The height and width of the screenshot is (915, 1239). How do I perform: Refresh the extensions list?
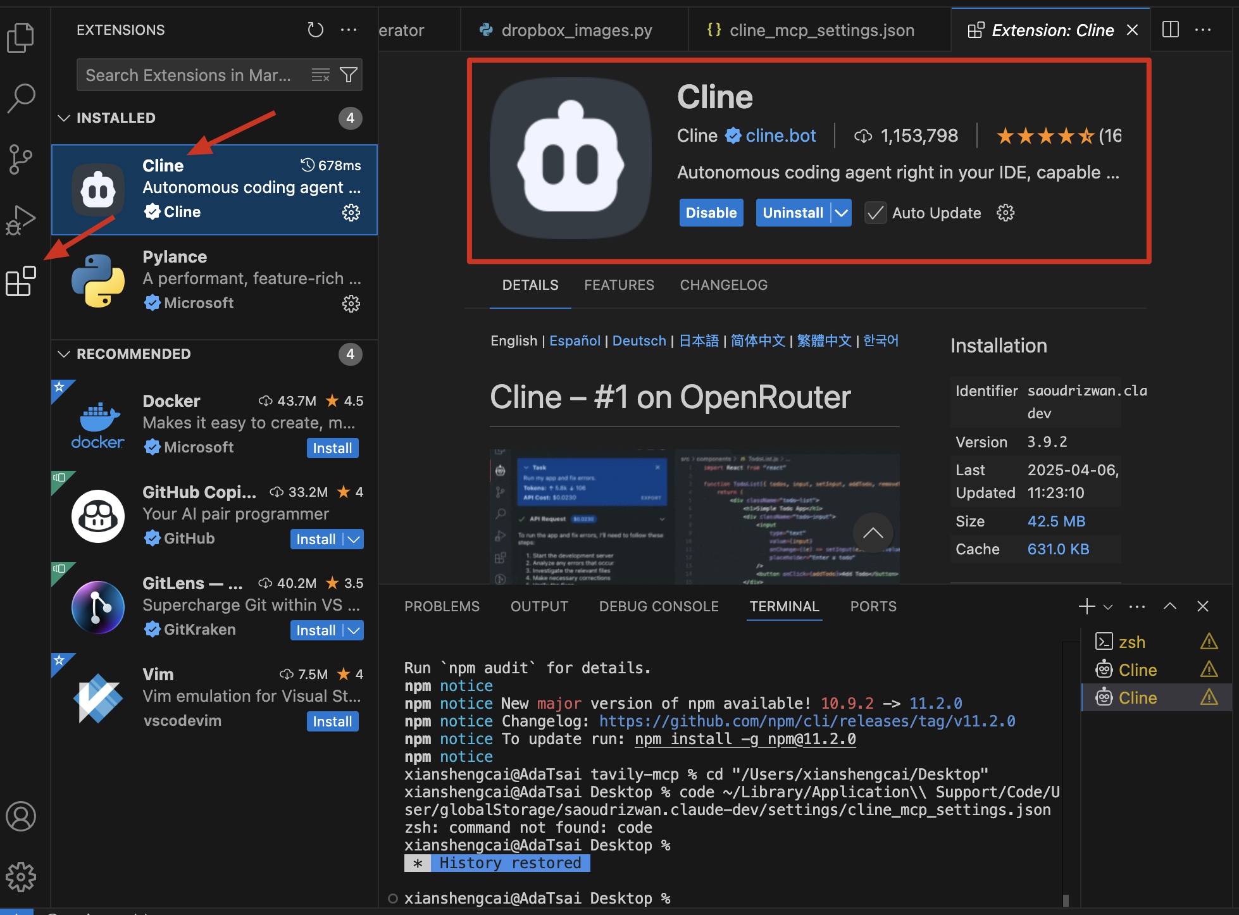pos(315,30)
